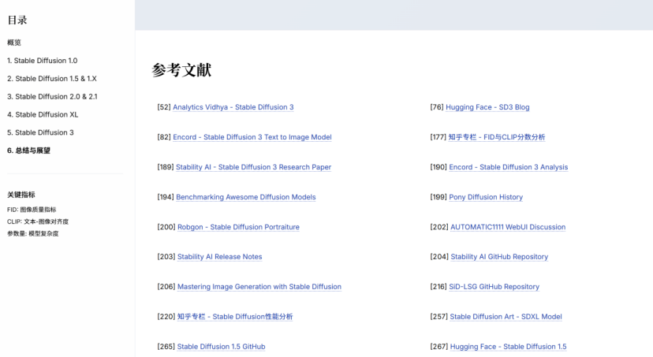Jump to section 1. Stable Diffusion 1.0
The width and height of the screenshot is (653, 357).
(42, 61)
